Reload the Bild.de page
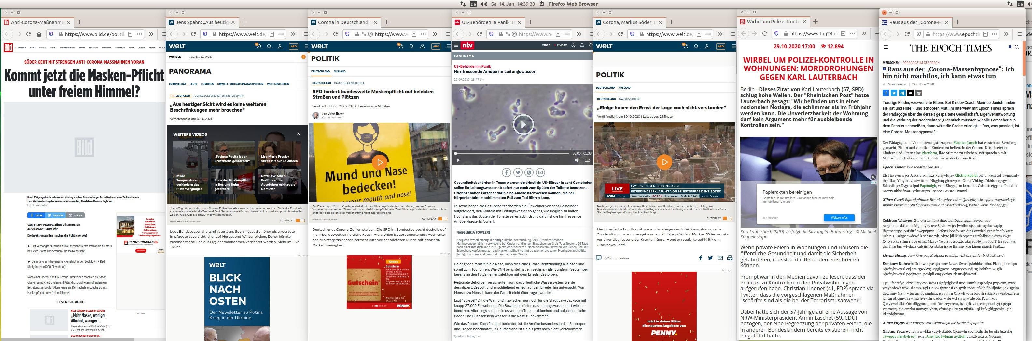Image resolution: width=1032 pixels, height=341 pixels. 28,34
